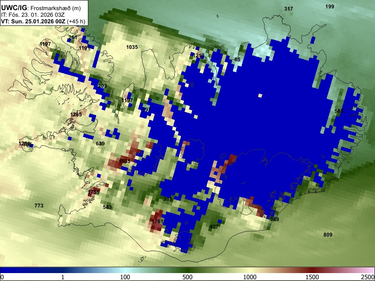Click the map value label '773'
The height and width of the screenshot is (281, 375).
click(39, 206)
